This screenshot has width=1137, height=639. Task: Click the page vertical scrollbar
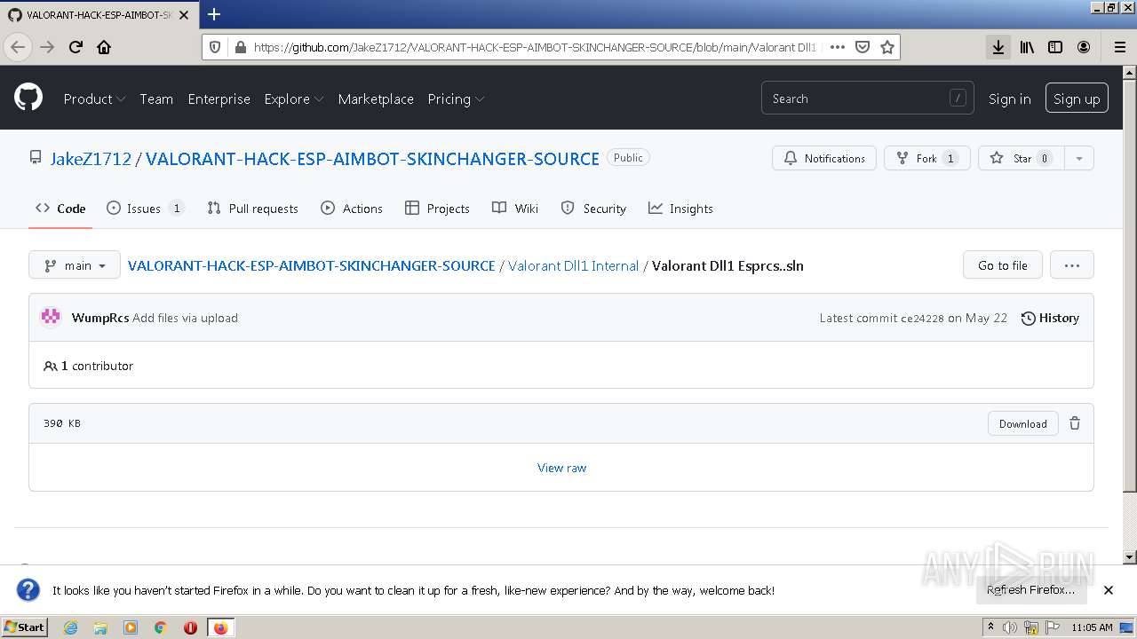[1130, 315]
